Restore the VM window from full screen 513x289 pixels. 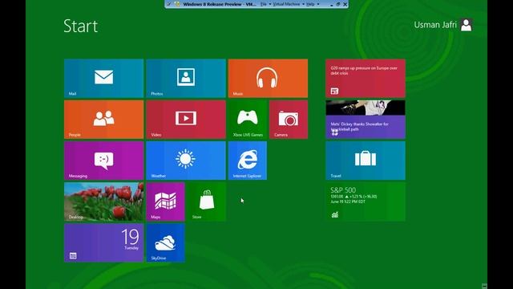click(x=338, y=4)
